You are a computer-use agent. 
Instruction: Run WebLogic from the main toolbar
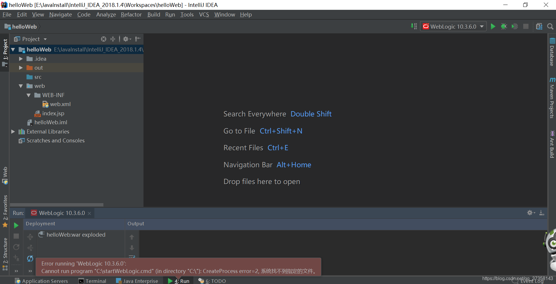point(493,27)
